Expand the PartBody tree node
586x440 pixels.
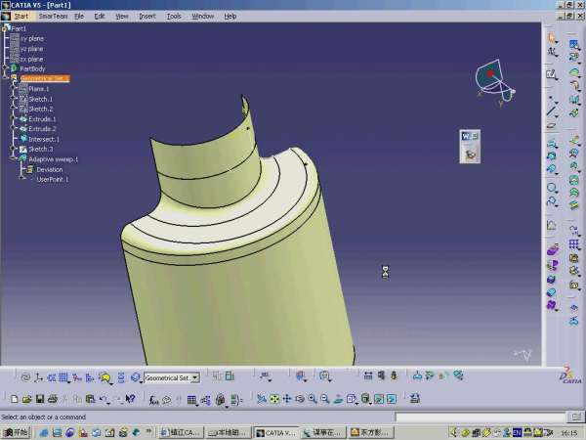point(6,68)
